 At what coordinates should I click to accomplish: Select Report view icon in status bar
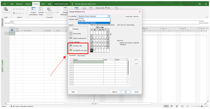188,106
